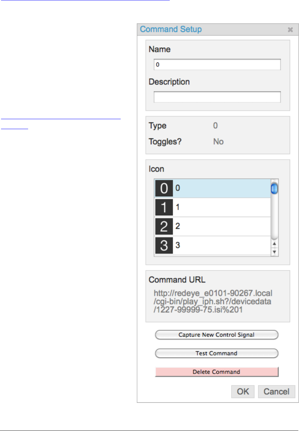Close the Command Setup dialog with the X
This screenshot has width=299, height=431.
click(290, 30)
